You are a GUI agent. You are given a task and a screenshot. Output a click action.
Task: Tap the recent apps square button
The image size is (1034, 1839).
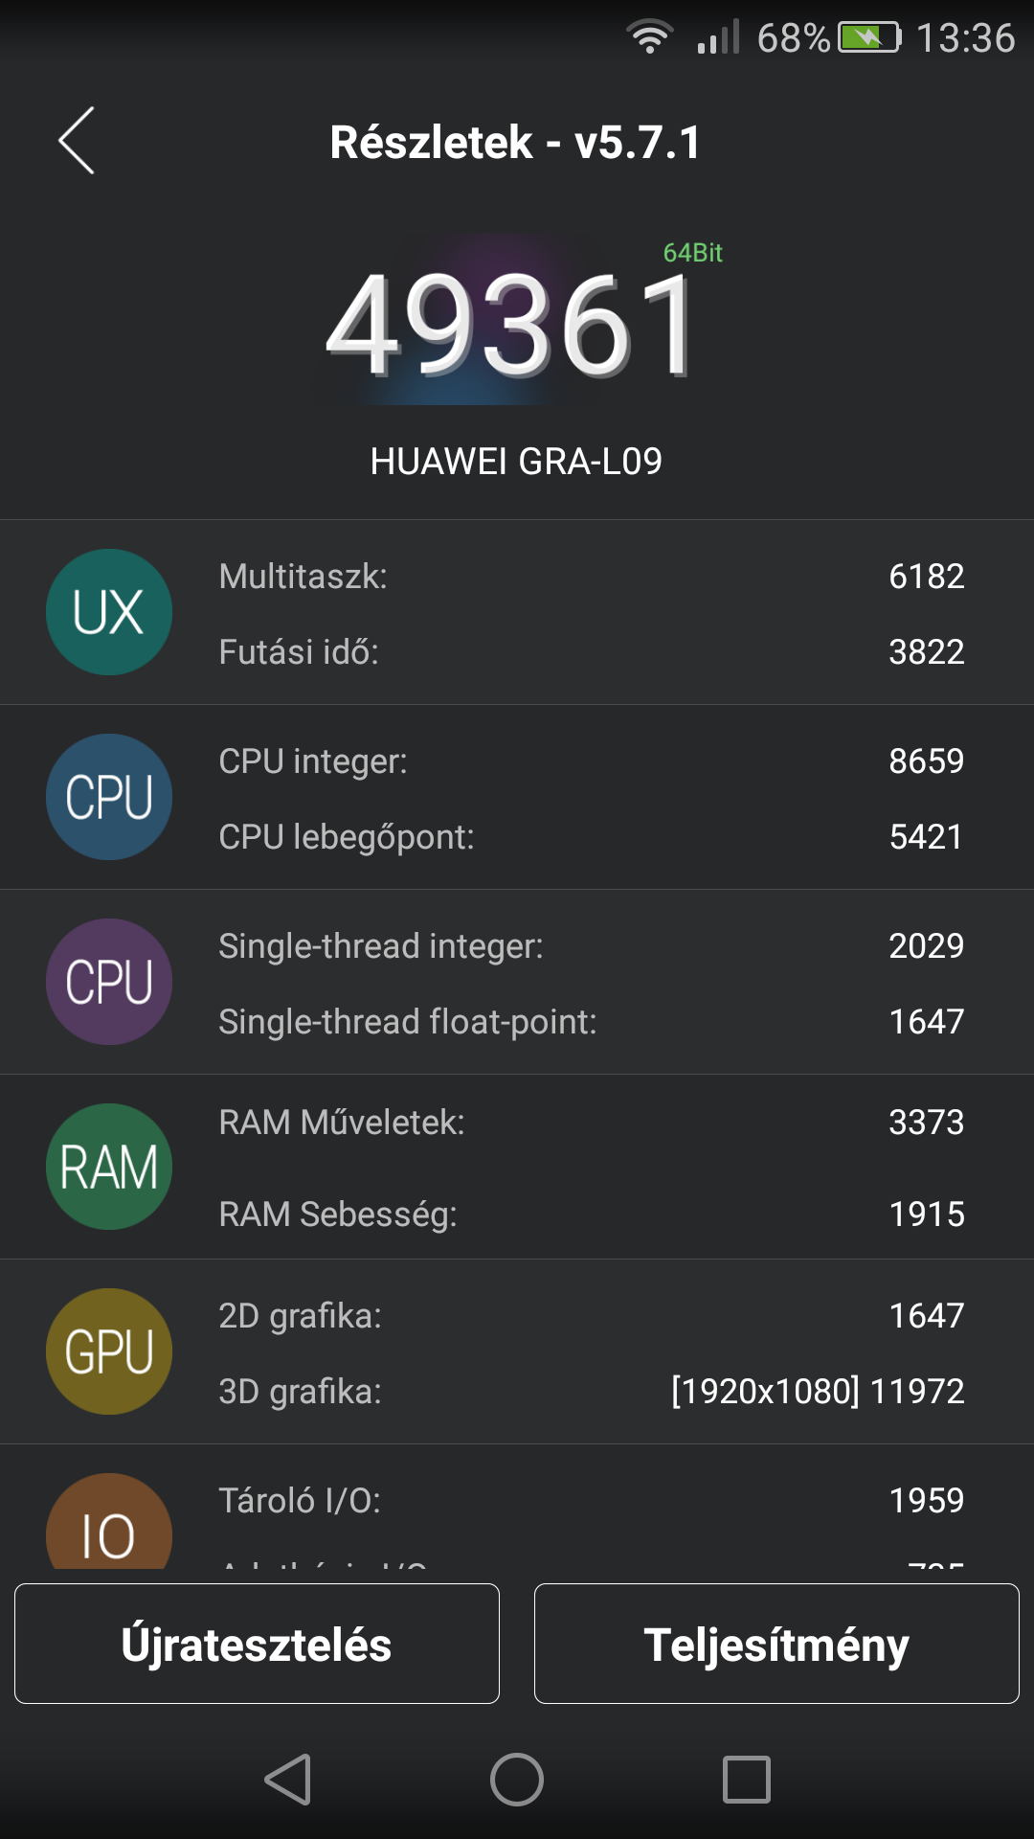(747, 1780)
